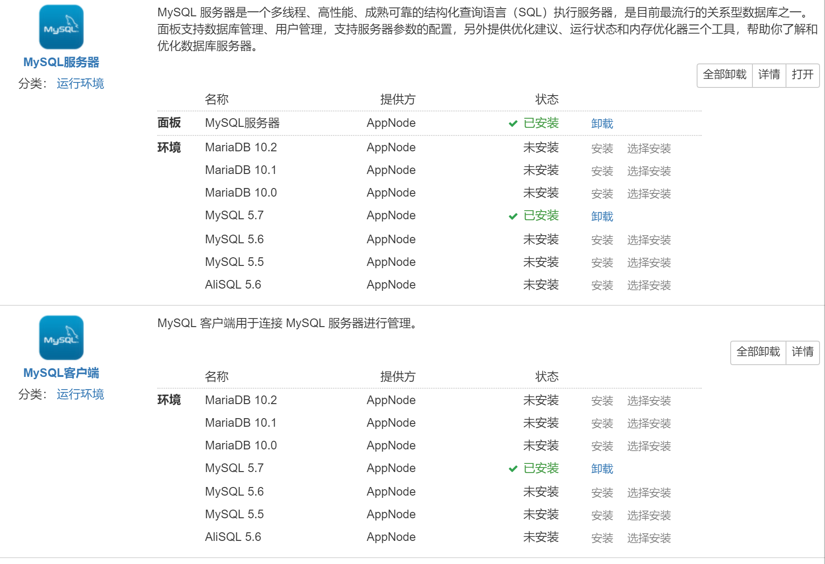Open 详情 for MySQL服务器
This screenshot has height=564, width=825.
click(x=769, y=75)
